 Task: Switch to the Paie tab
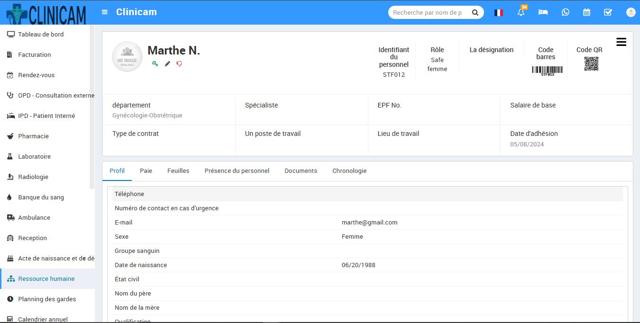(146, 170)
